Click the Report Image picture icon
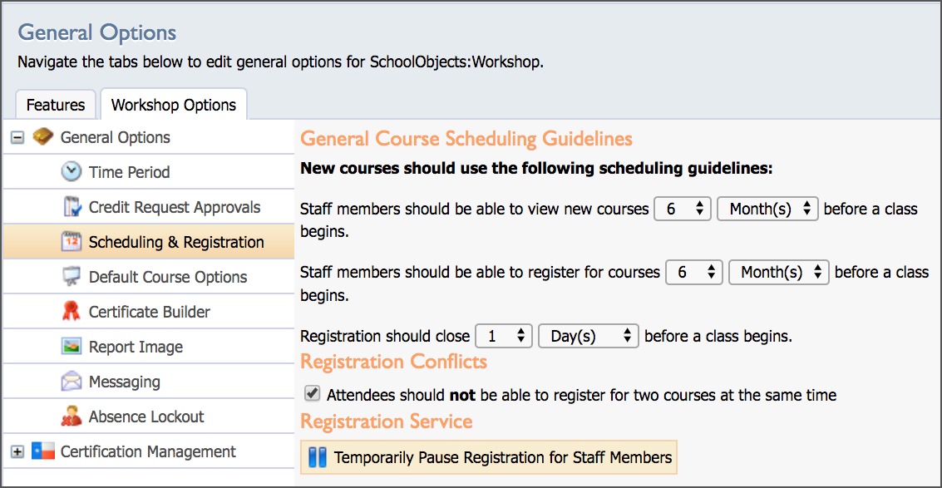This screenshot has width=942, height=488. point(72,347)
